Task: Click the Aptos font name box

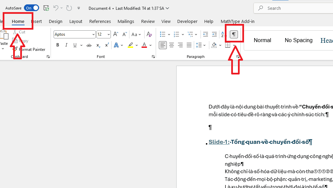Action: 72,34
